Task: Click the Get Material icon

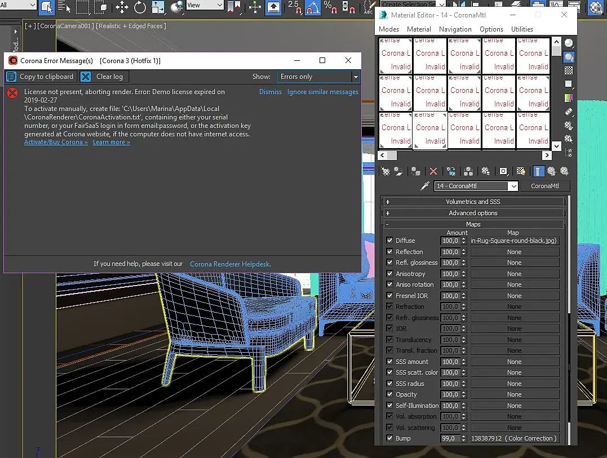Action: 386,171
